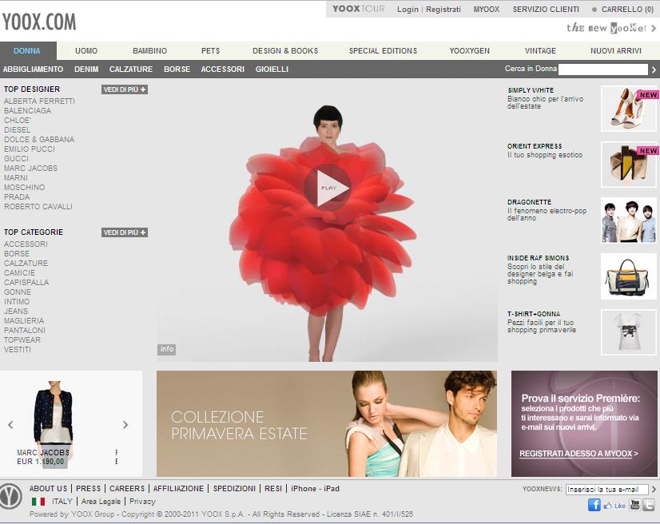Open the YouTube icon in footer
Screen dimensions: 660x524
(634, 505)
